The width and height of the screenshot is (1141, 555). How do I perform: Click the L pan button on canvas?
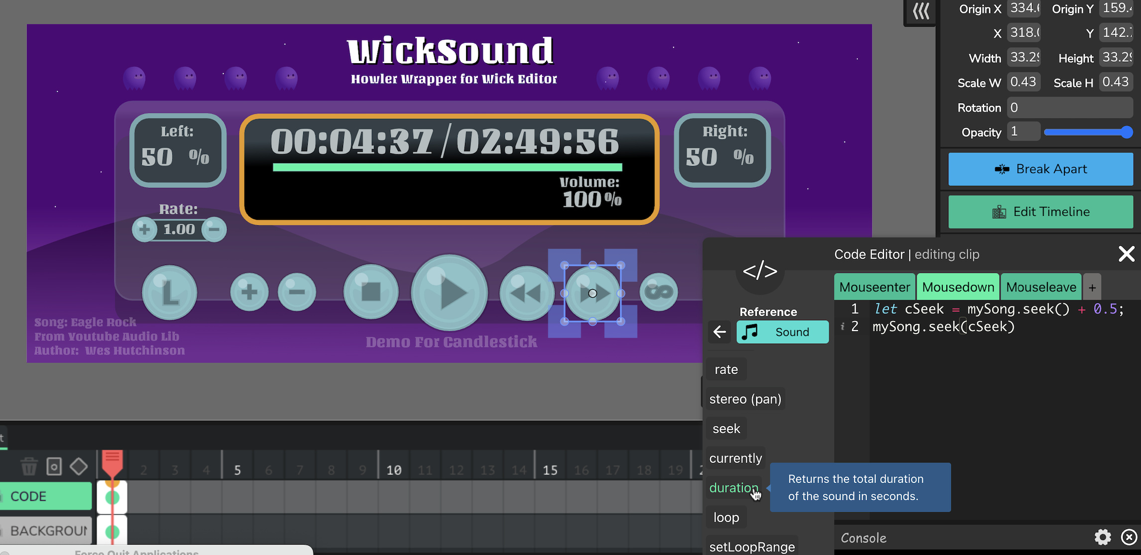coord(169,292)
